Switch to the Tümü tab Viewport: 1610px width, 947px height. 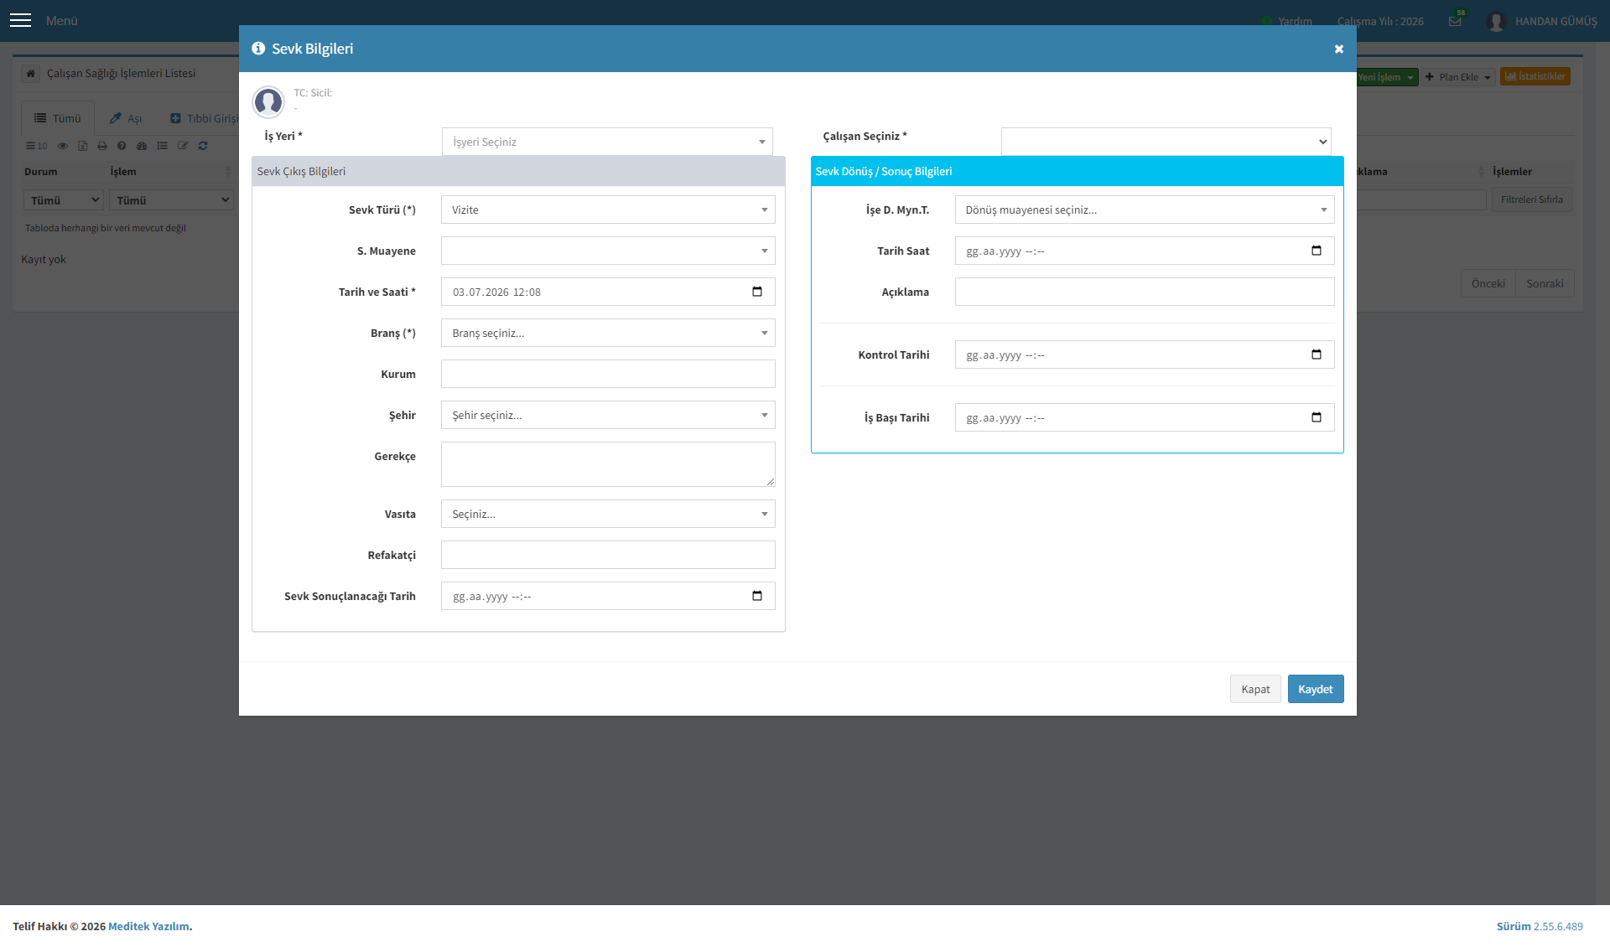58,118
